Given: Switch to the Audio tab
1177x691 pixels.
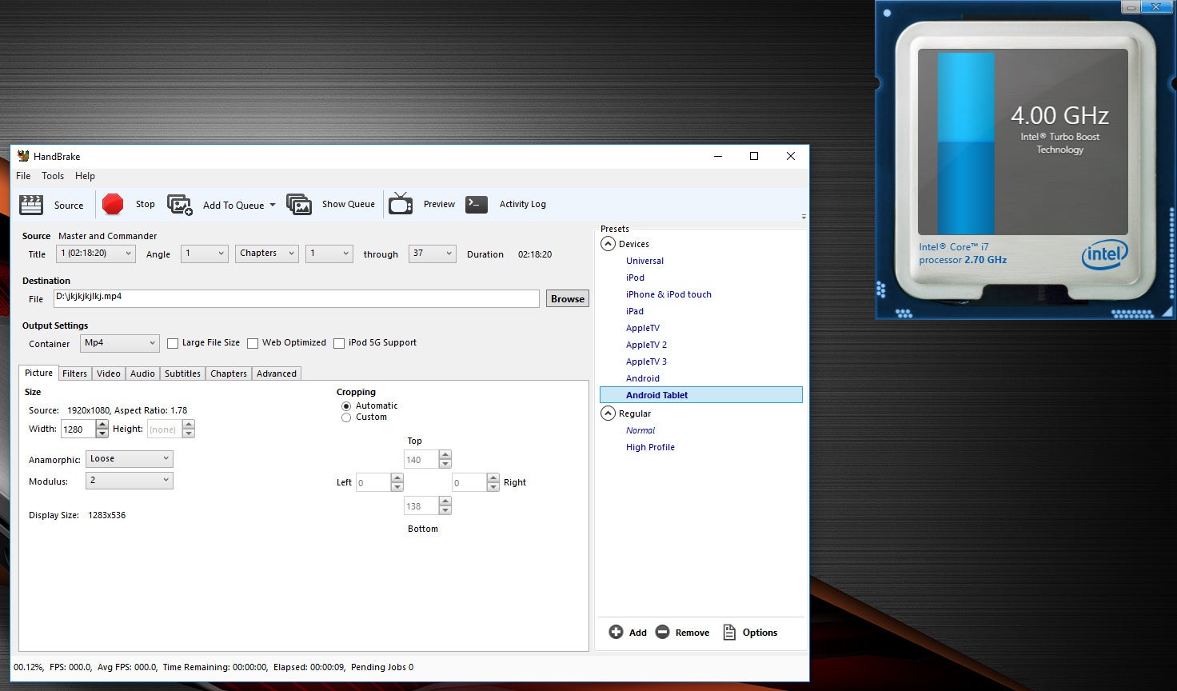Looking at the screenshot, I should [x=142, y=373].
